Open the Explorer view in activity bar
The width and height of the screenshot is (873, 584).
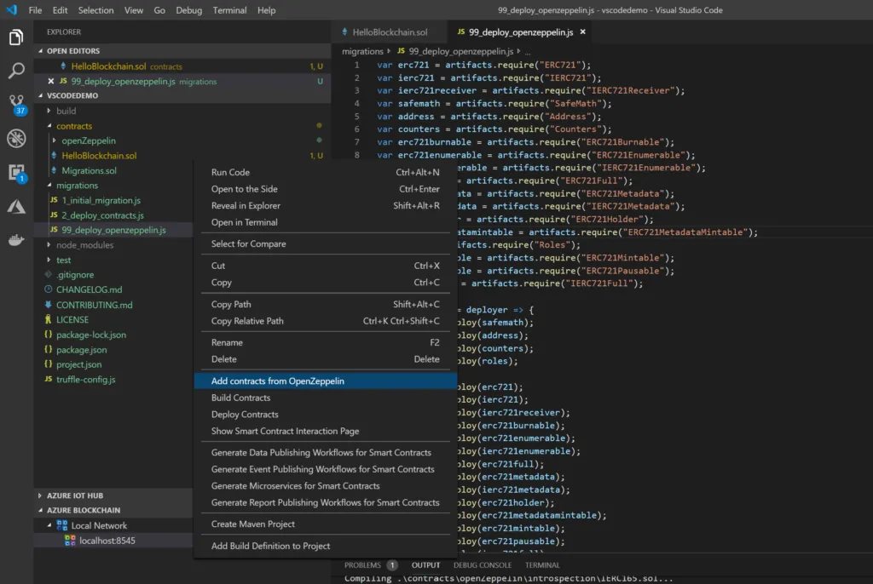pyautogui.click(x=16, y=37)
